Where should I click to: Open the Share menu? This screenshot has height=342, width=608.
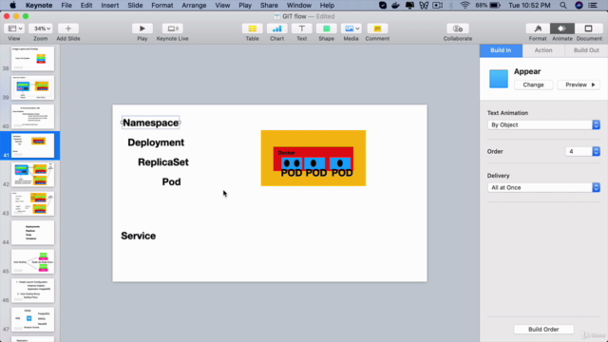[269, 6]
